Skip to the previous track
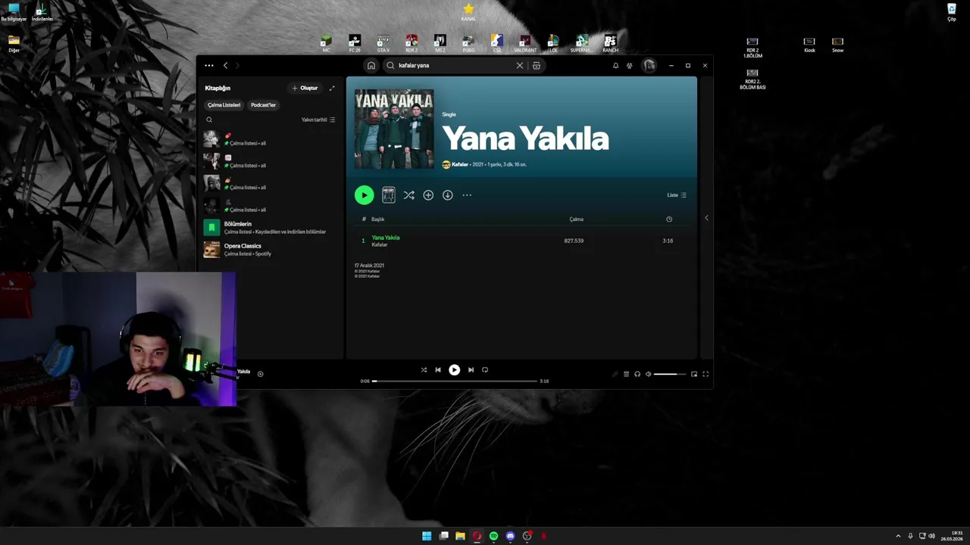 438,370
